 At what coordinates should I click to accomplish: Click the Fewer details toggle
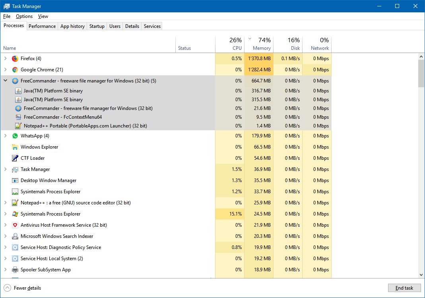(23, 288)
